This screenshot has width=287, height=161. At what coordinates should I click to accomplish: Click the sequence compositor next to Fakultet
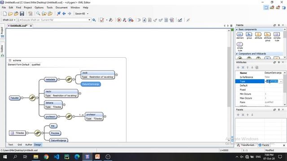click(x=32, y=98)
